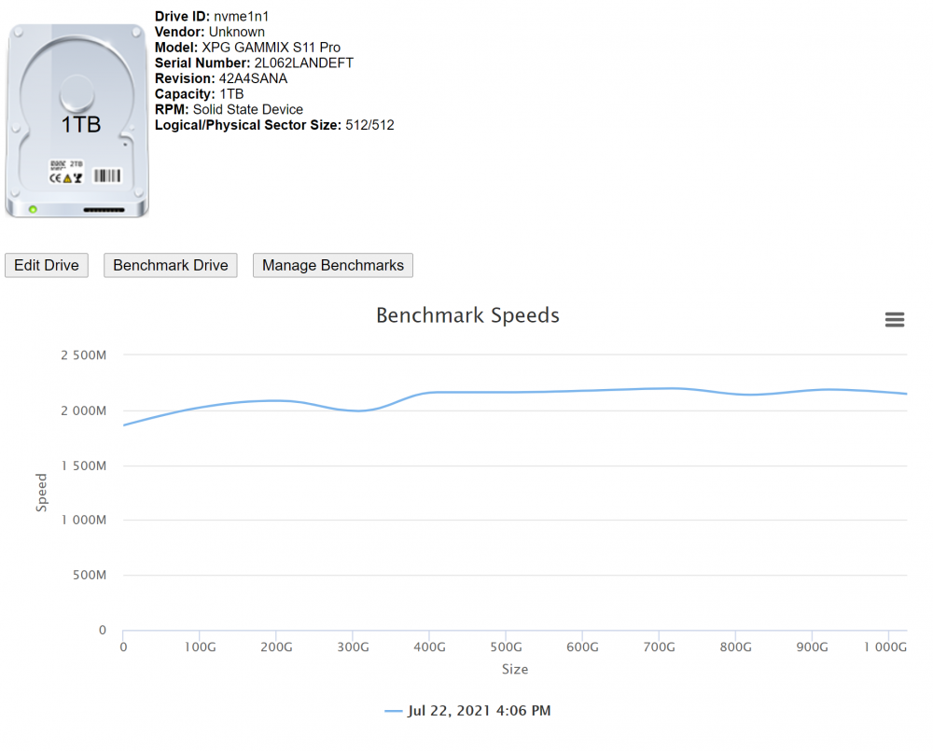Click the 1 000G x-axis label
The width and height of the screenshot is (933, 751).
pyautogui.click(x=884, y=647)
